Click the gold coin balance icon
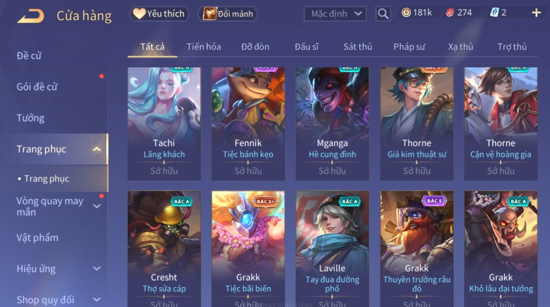The image size is (550, 307). pyautogui.click(x=406, y=13)
